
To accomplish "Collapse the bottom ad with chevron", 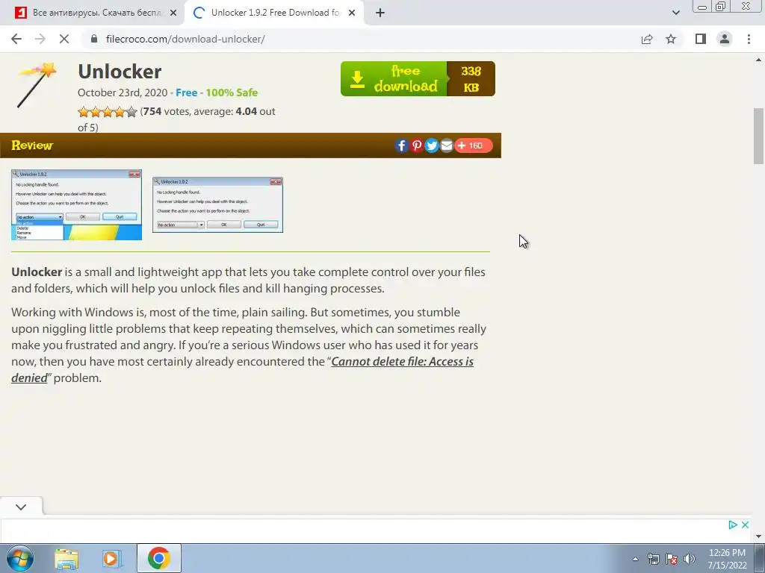I will click(x=21, y=507).
